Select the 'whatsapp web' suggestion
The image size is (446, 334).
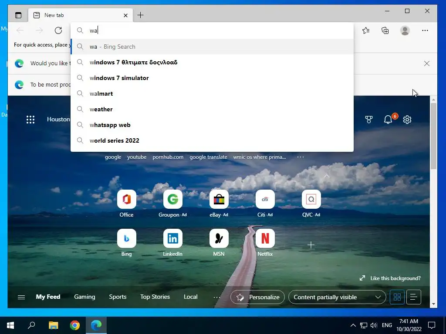click(212, 125)
